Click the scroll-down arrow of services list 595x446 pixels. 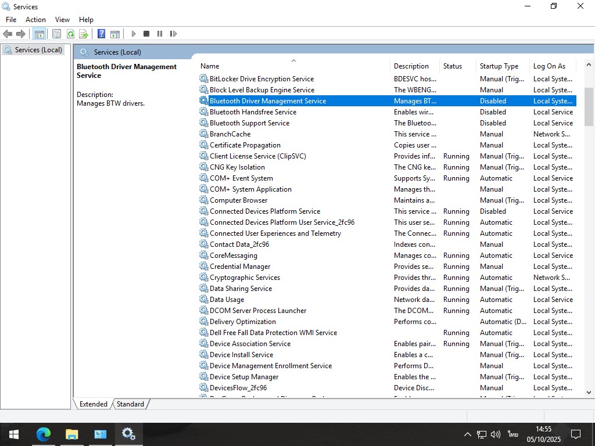[x=589, y=392]
